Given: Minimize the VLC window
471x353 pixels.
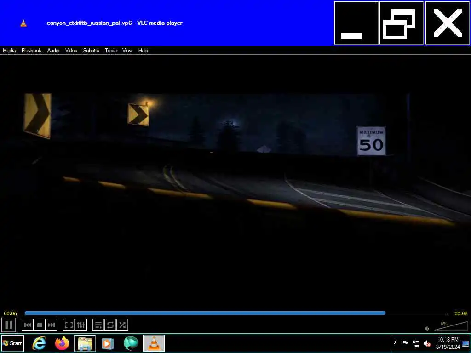Looking at the screenshot, I should click(x=356, y=23).
